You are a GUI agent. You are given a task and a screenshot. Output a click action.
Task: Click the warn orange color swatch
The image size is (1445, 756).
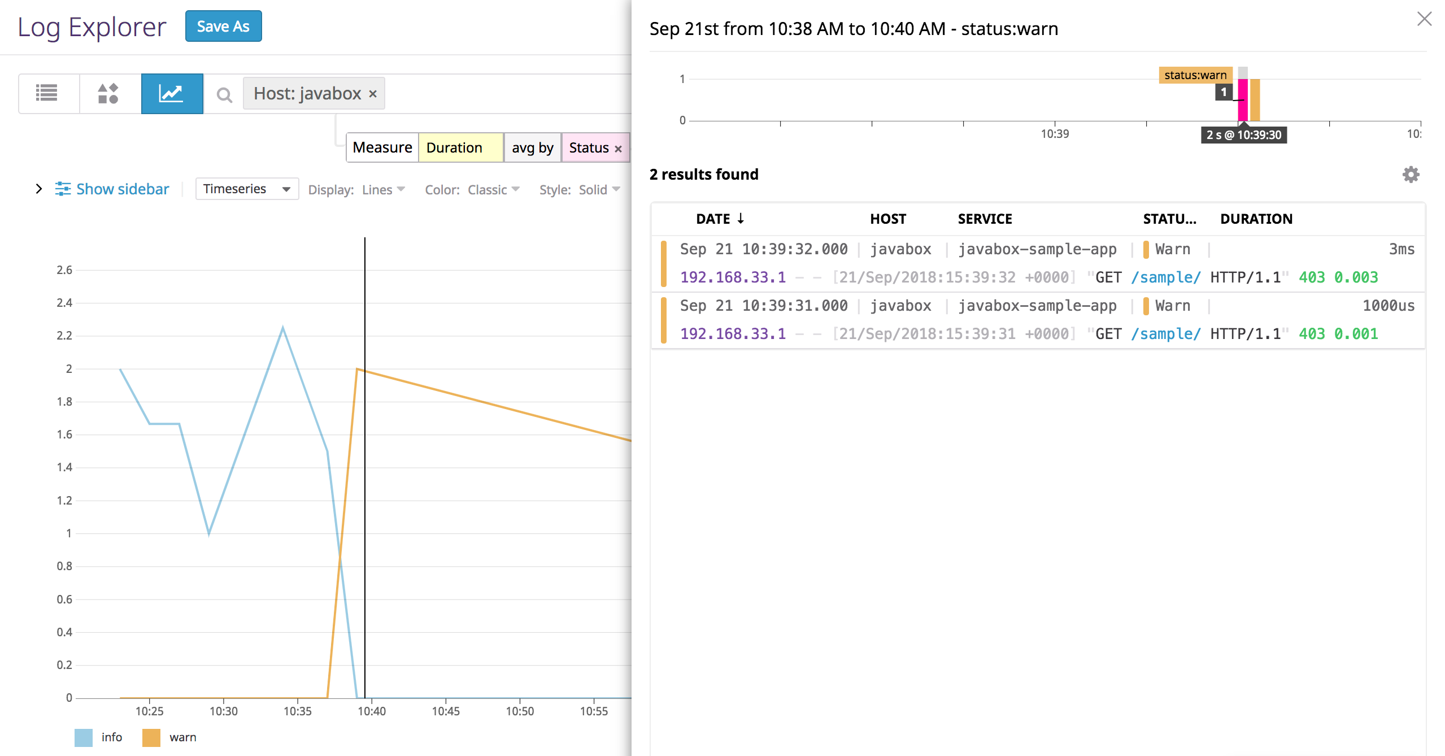click(x=151, y=737)
